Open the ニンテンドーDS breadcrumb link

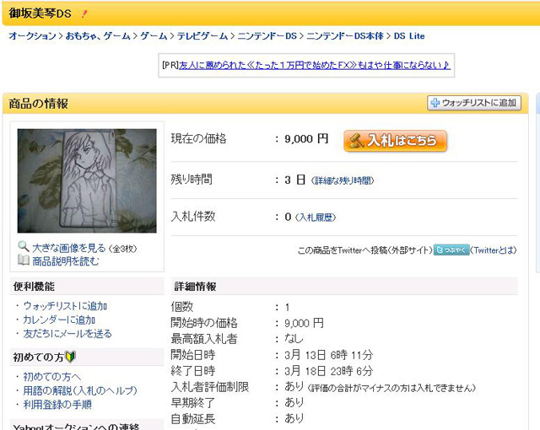coord(267,35)
